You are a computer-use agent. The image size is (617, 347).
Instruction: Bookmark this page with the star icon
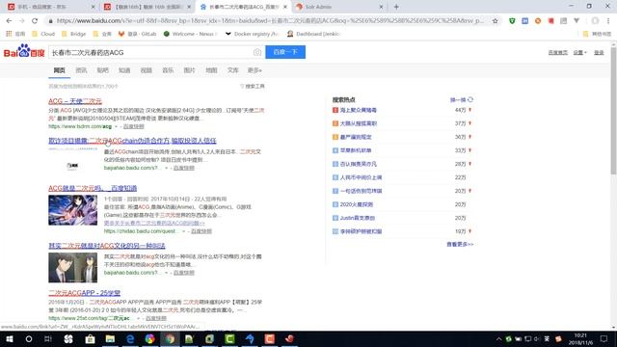tap(495, 21)
